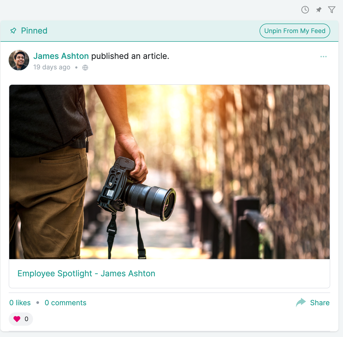Open the feed filter funnel icon
The width and height of the screenshot is (343, 337).
[332, 10]
